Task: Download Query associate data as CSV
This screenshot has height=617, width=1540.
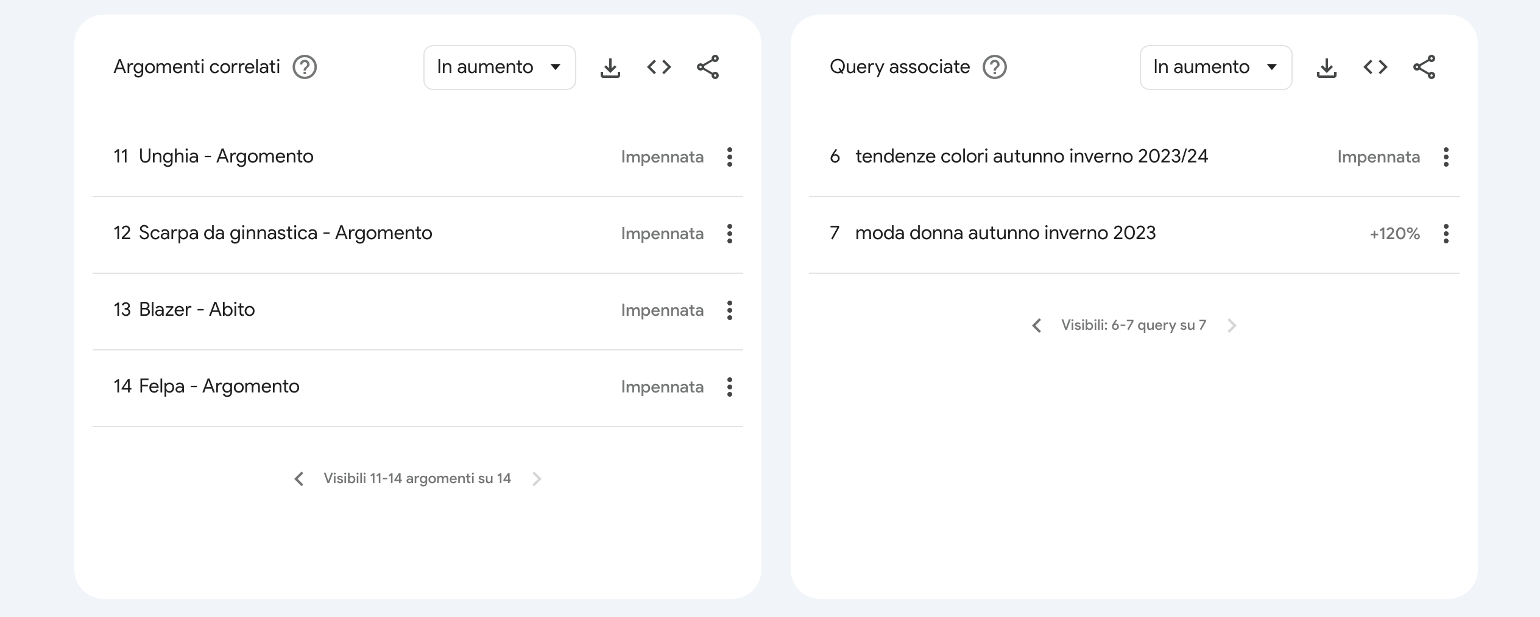Action: click(1326, 68)
